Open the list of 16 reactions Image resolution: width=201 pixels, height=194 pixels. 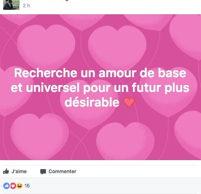[27, 186]
